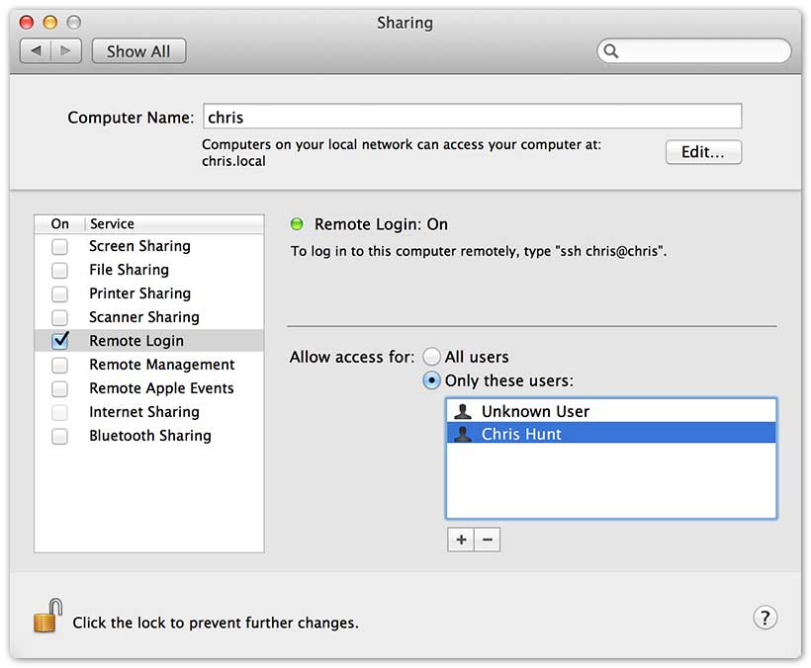Select the File Sharing service row text
Screen dimensions: 811x668
click(x=129, y=270)
